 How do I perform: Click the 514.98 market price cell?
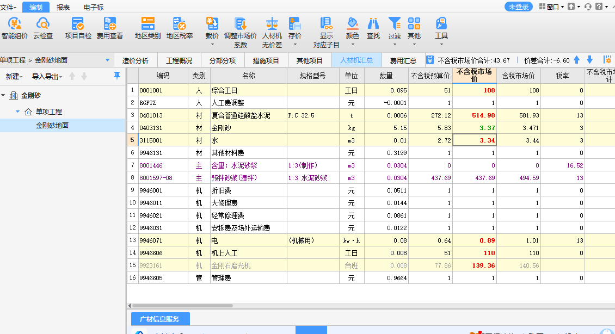pos(475,115)
